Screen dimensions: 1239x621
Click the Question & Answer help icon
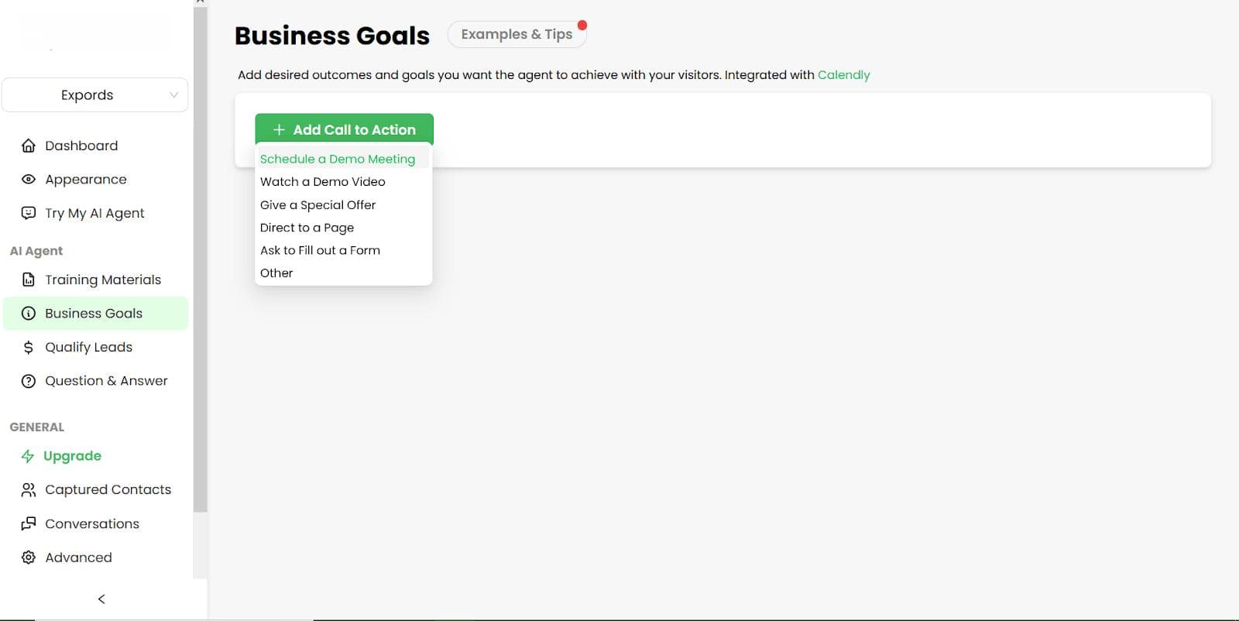29,381
